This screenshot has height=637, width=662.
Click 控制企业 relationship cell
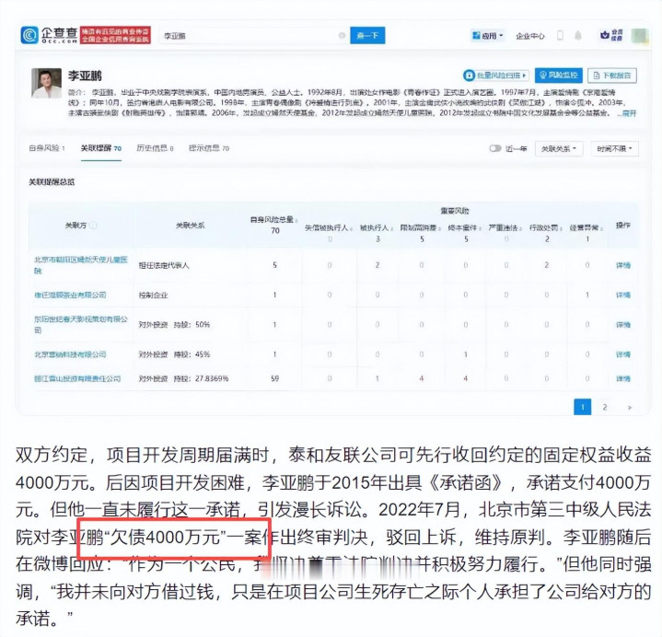(153, 295)
